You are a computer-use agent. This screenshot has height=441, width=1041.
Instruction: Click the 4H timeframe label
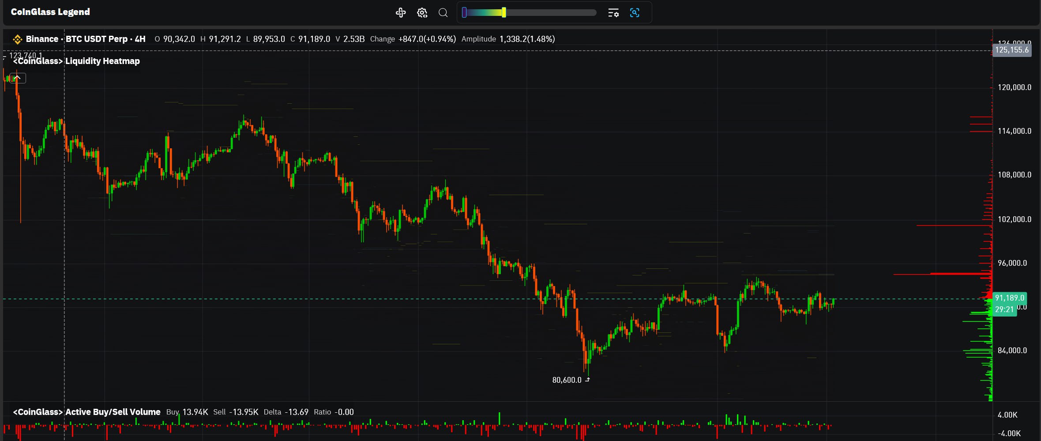(x=140, y=39)
